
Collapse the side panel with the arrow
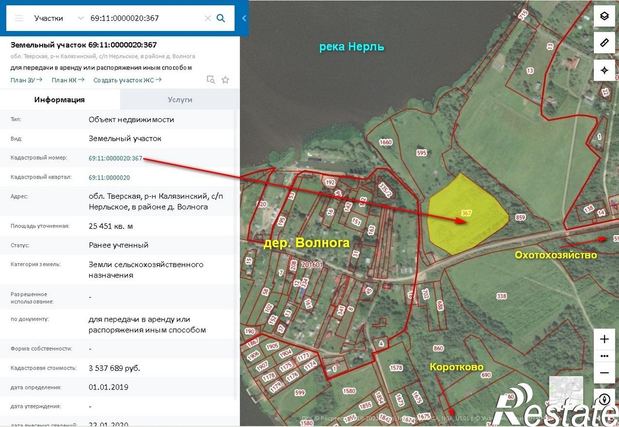point(244,18)
